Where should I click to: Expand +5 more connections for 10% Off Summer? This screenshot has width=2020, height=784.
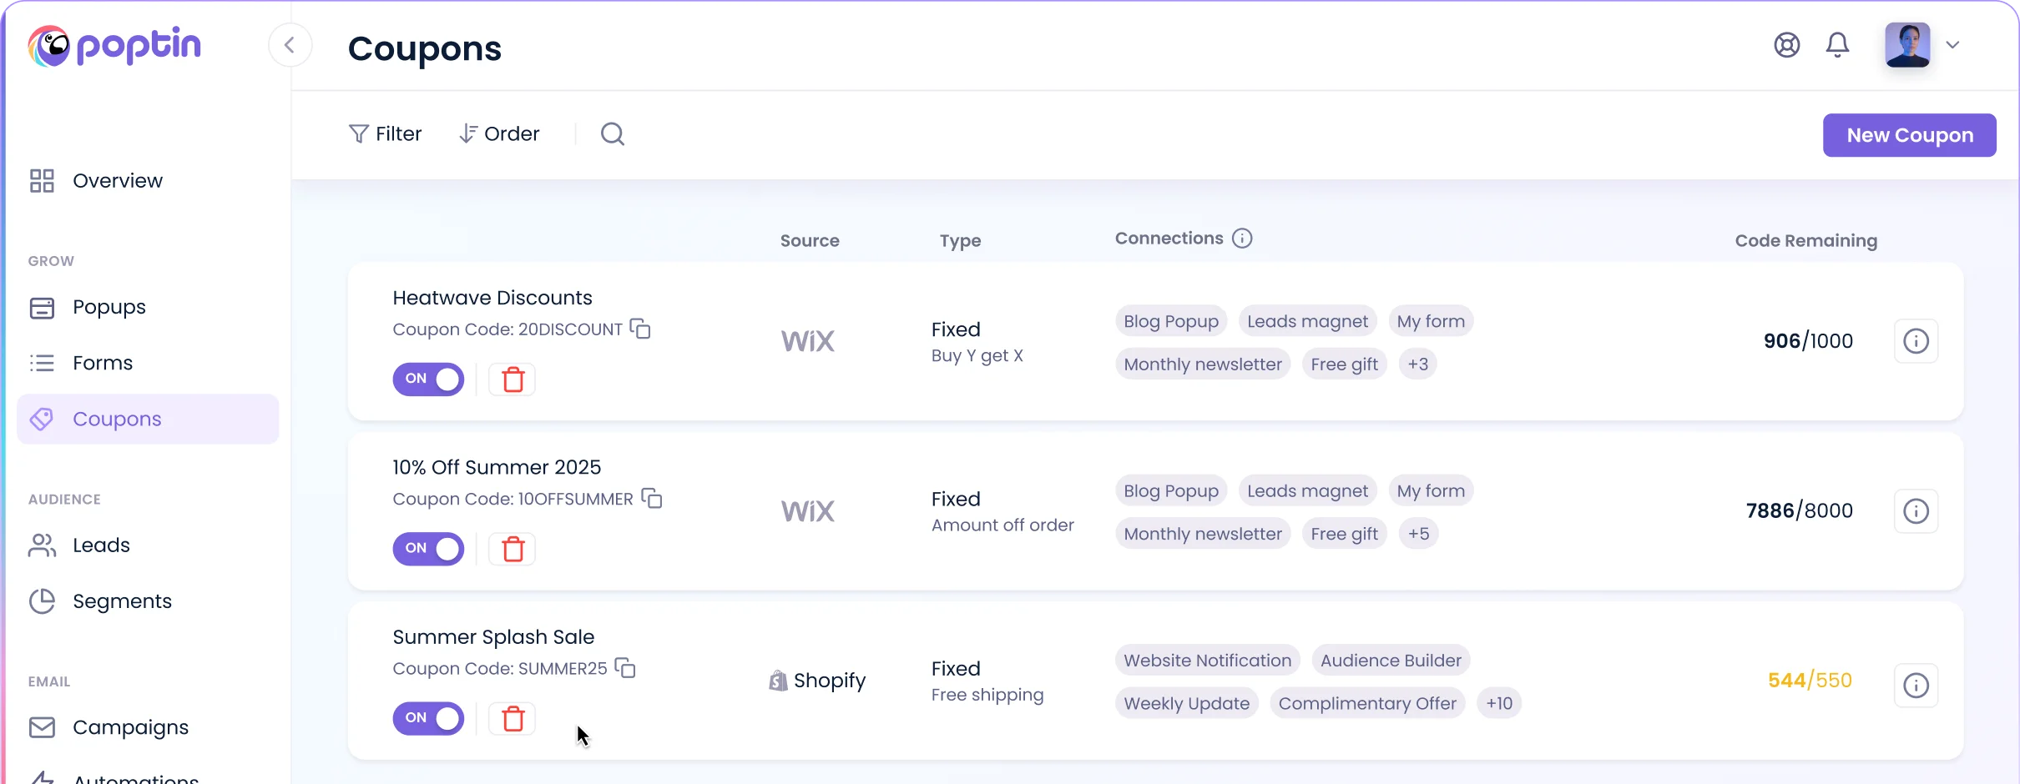pyautogui.click(x=1418, y=534)
